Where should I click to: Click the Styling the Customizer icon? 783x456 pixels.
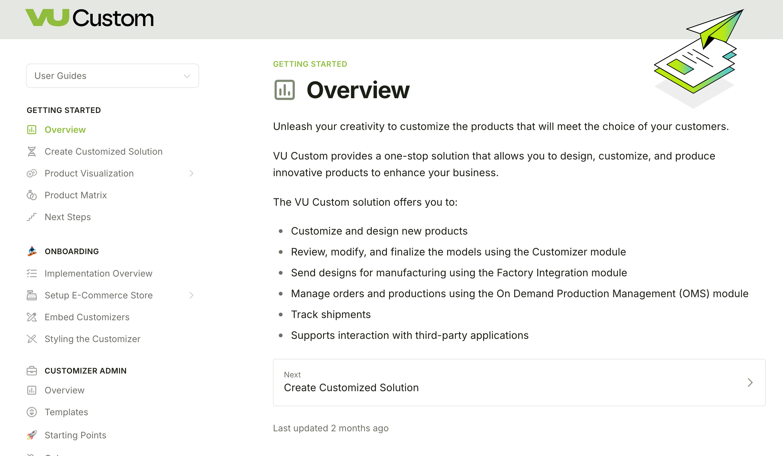31,339
